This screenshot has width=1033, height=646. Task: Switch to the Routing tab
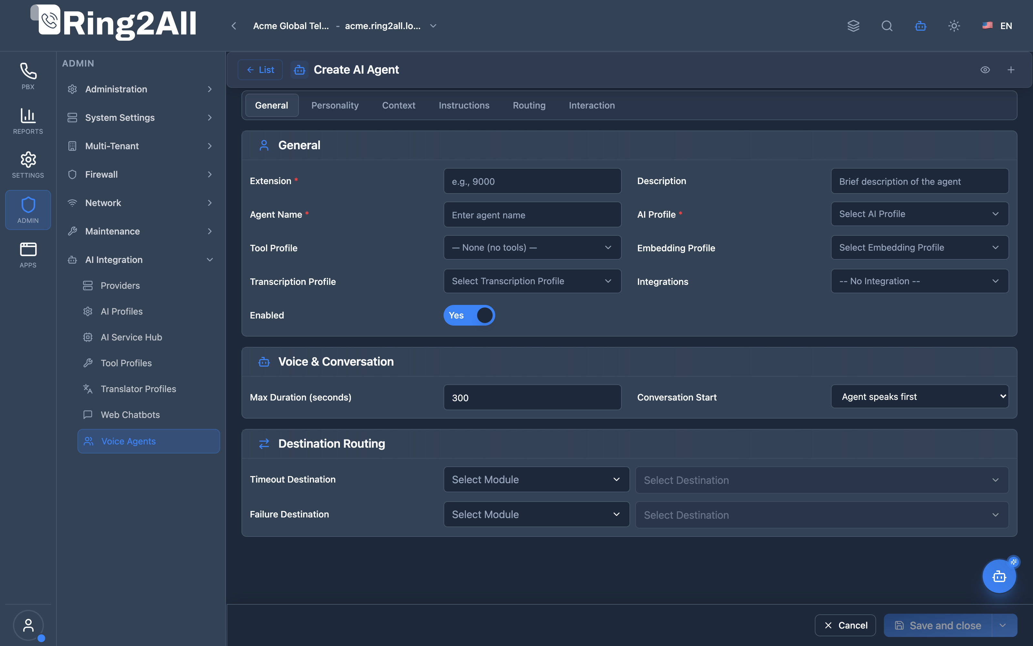(x=529, y=105)
